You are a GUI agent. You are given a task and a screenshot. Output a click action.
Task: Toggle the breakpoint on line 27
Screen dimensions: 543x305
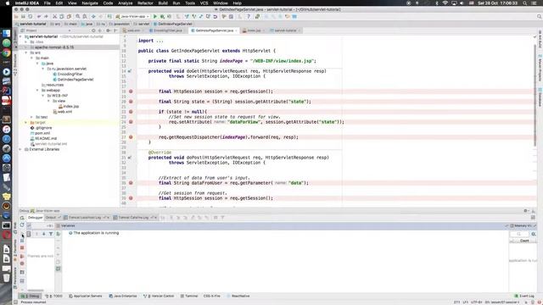(x=131, y=137)
